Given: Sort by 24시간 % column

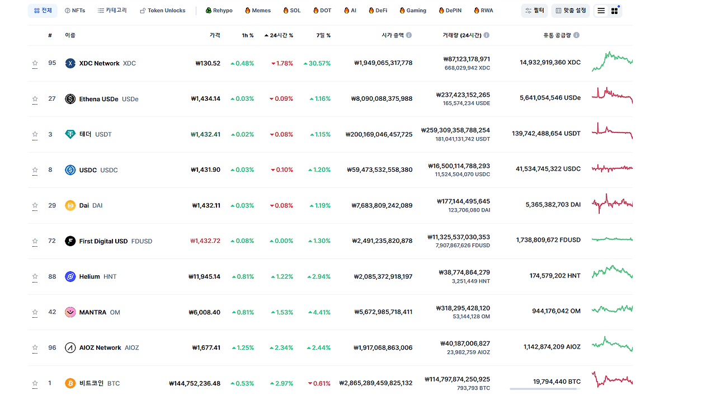Looking at the screenshot, I should click(x=279, y=35).
